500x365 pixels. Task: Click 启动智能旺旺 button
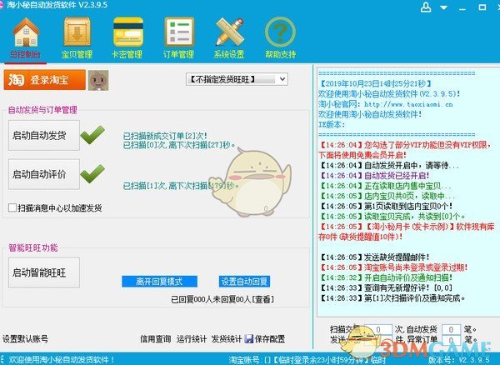pyautogui.click(x=44, y=272)
